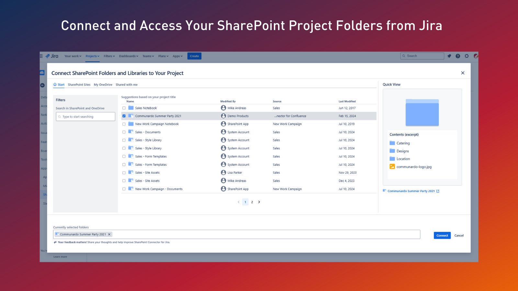
Task: Click the Lisa Parker avatar icon
Action: point(223,172)
